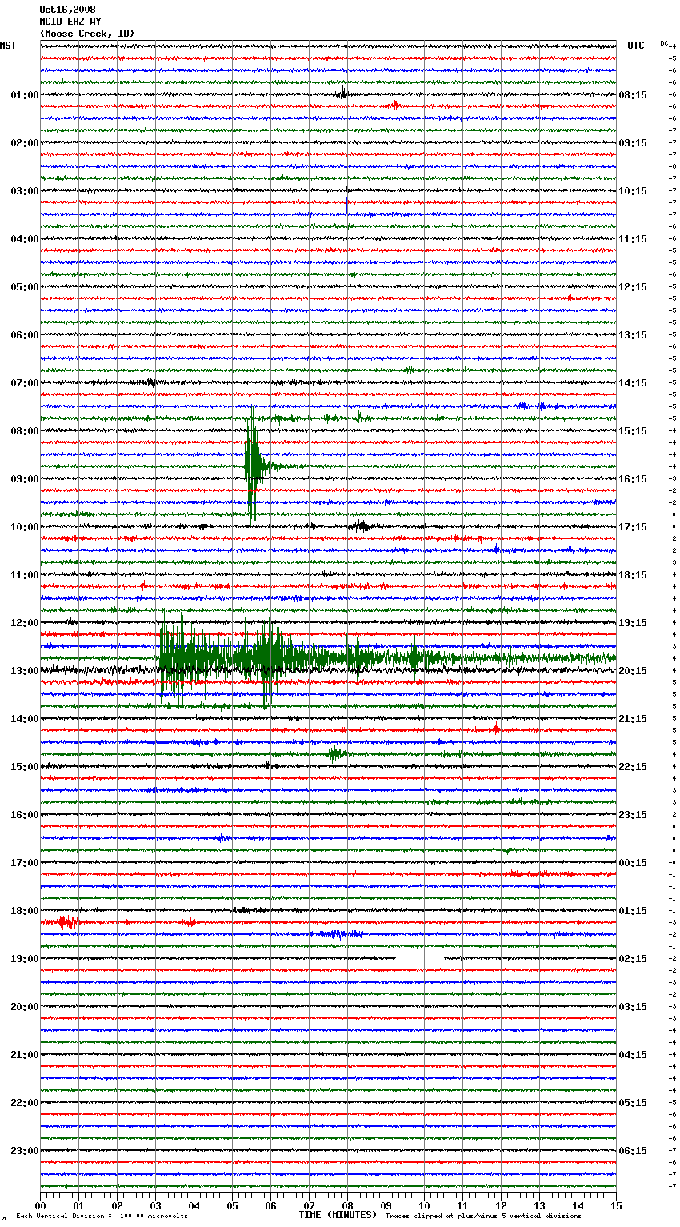Viewport: 680px width, 1227px height.
Task: Select the 21:00 MST time label
Action: point(25,1055)
